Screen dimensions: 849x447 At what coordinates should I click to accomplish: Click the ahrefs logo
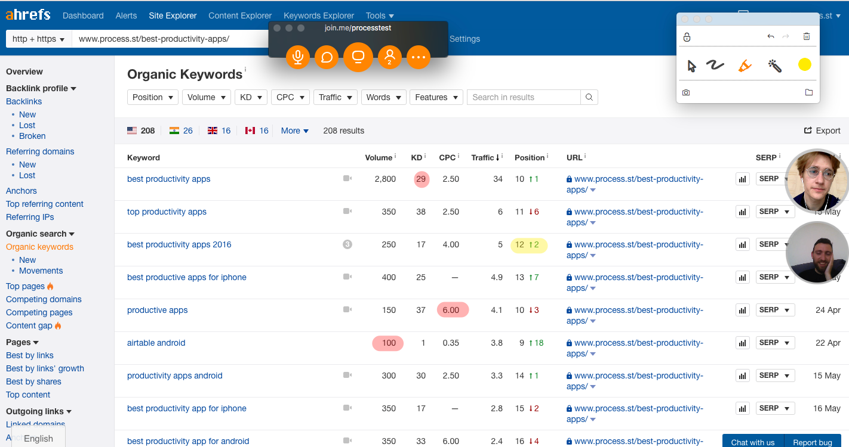coord(28,15)
